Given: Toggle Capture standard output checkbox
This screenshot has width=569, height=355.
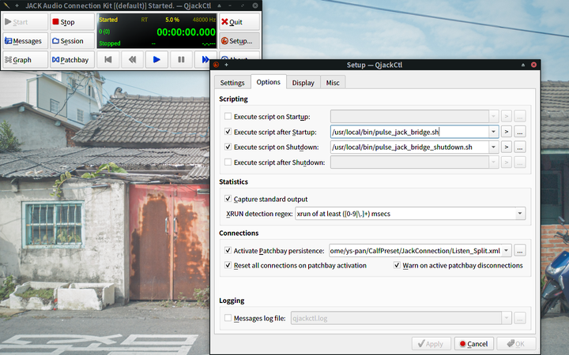Looking at the screenshot, I should click(x=228, y=199).
